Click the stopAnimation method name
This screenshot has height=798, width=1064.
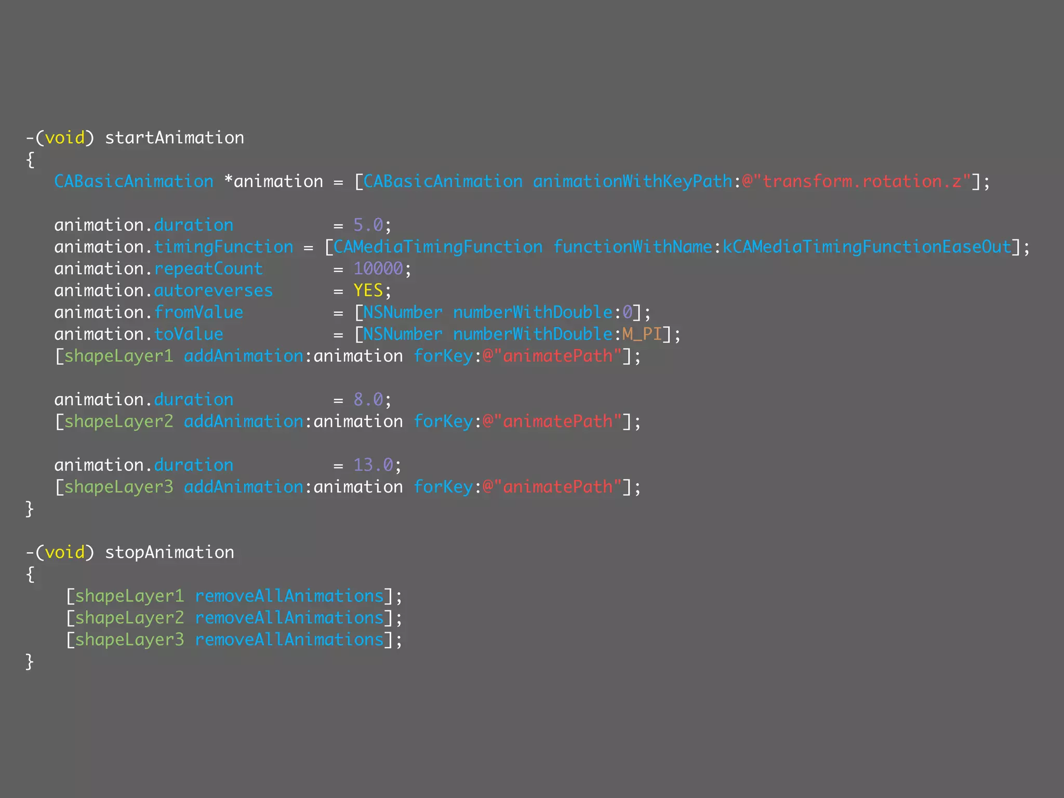point(169,553)
